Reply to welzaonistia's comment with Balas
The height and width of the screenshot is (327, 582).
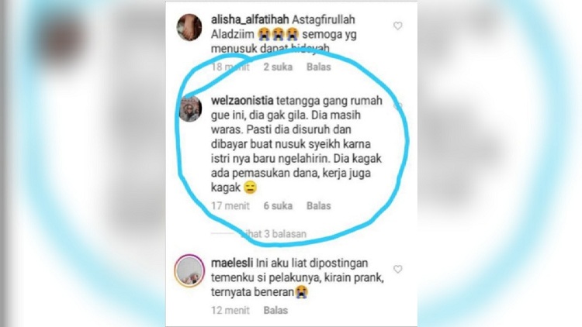(318, 205)
